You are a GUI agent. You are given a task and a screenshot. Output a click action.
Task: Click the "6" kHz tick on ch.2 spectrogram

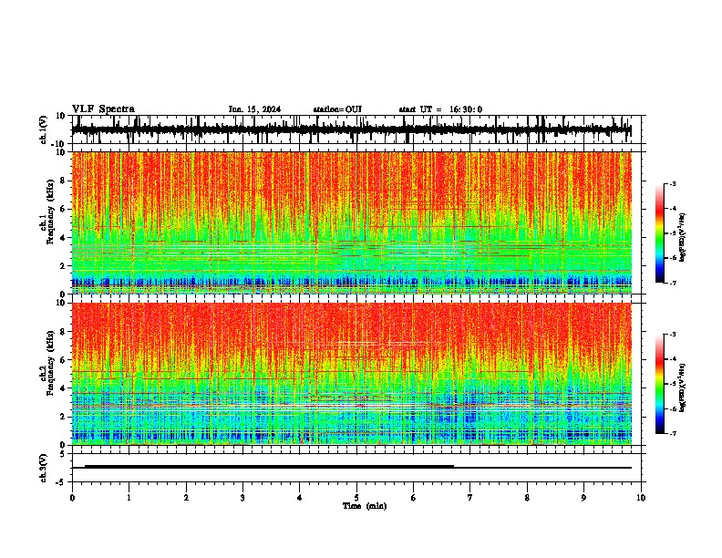64,360
